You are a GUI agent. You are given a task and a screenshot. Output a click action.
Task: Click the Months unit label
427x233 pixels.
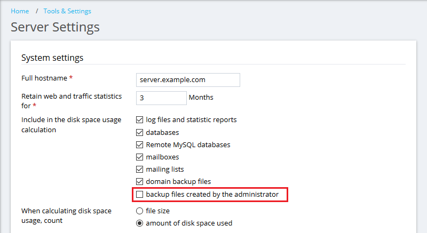tap(201, 98)
